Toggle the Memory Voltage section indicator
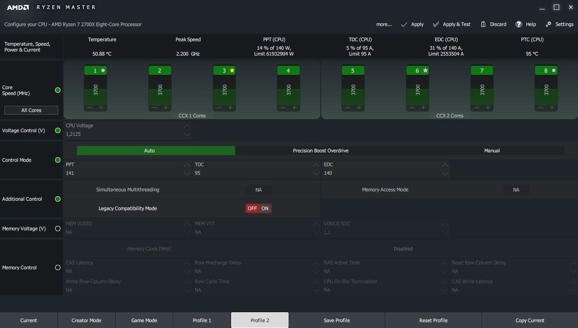Viewport: 578px width, 328px height. point(57,229)
